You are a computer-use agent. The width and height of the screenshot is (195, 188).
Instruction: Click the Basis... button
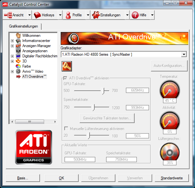click(x=23, y=178)
